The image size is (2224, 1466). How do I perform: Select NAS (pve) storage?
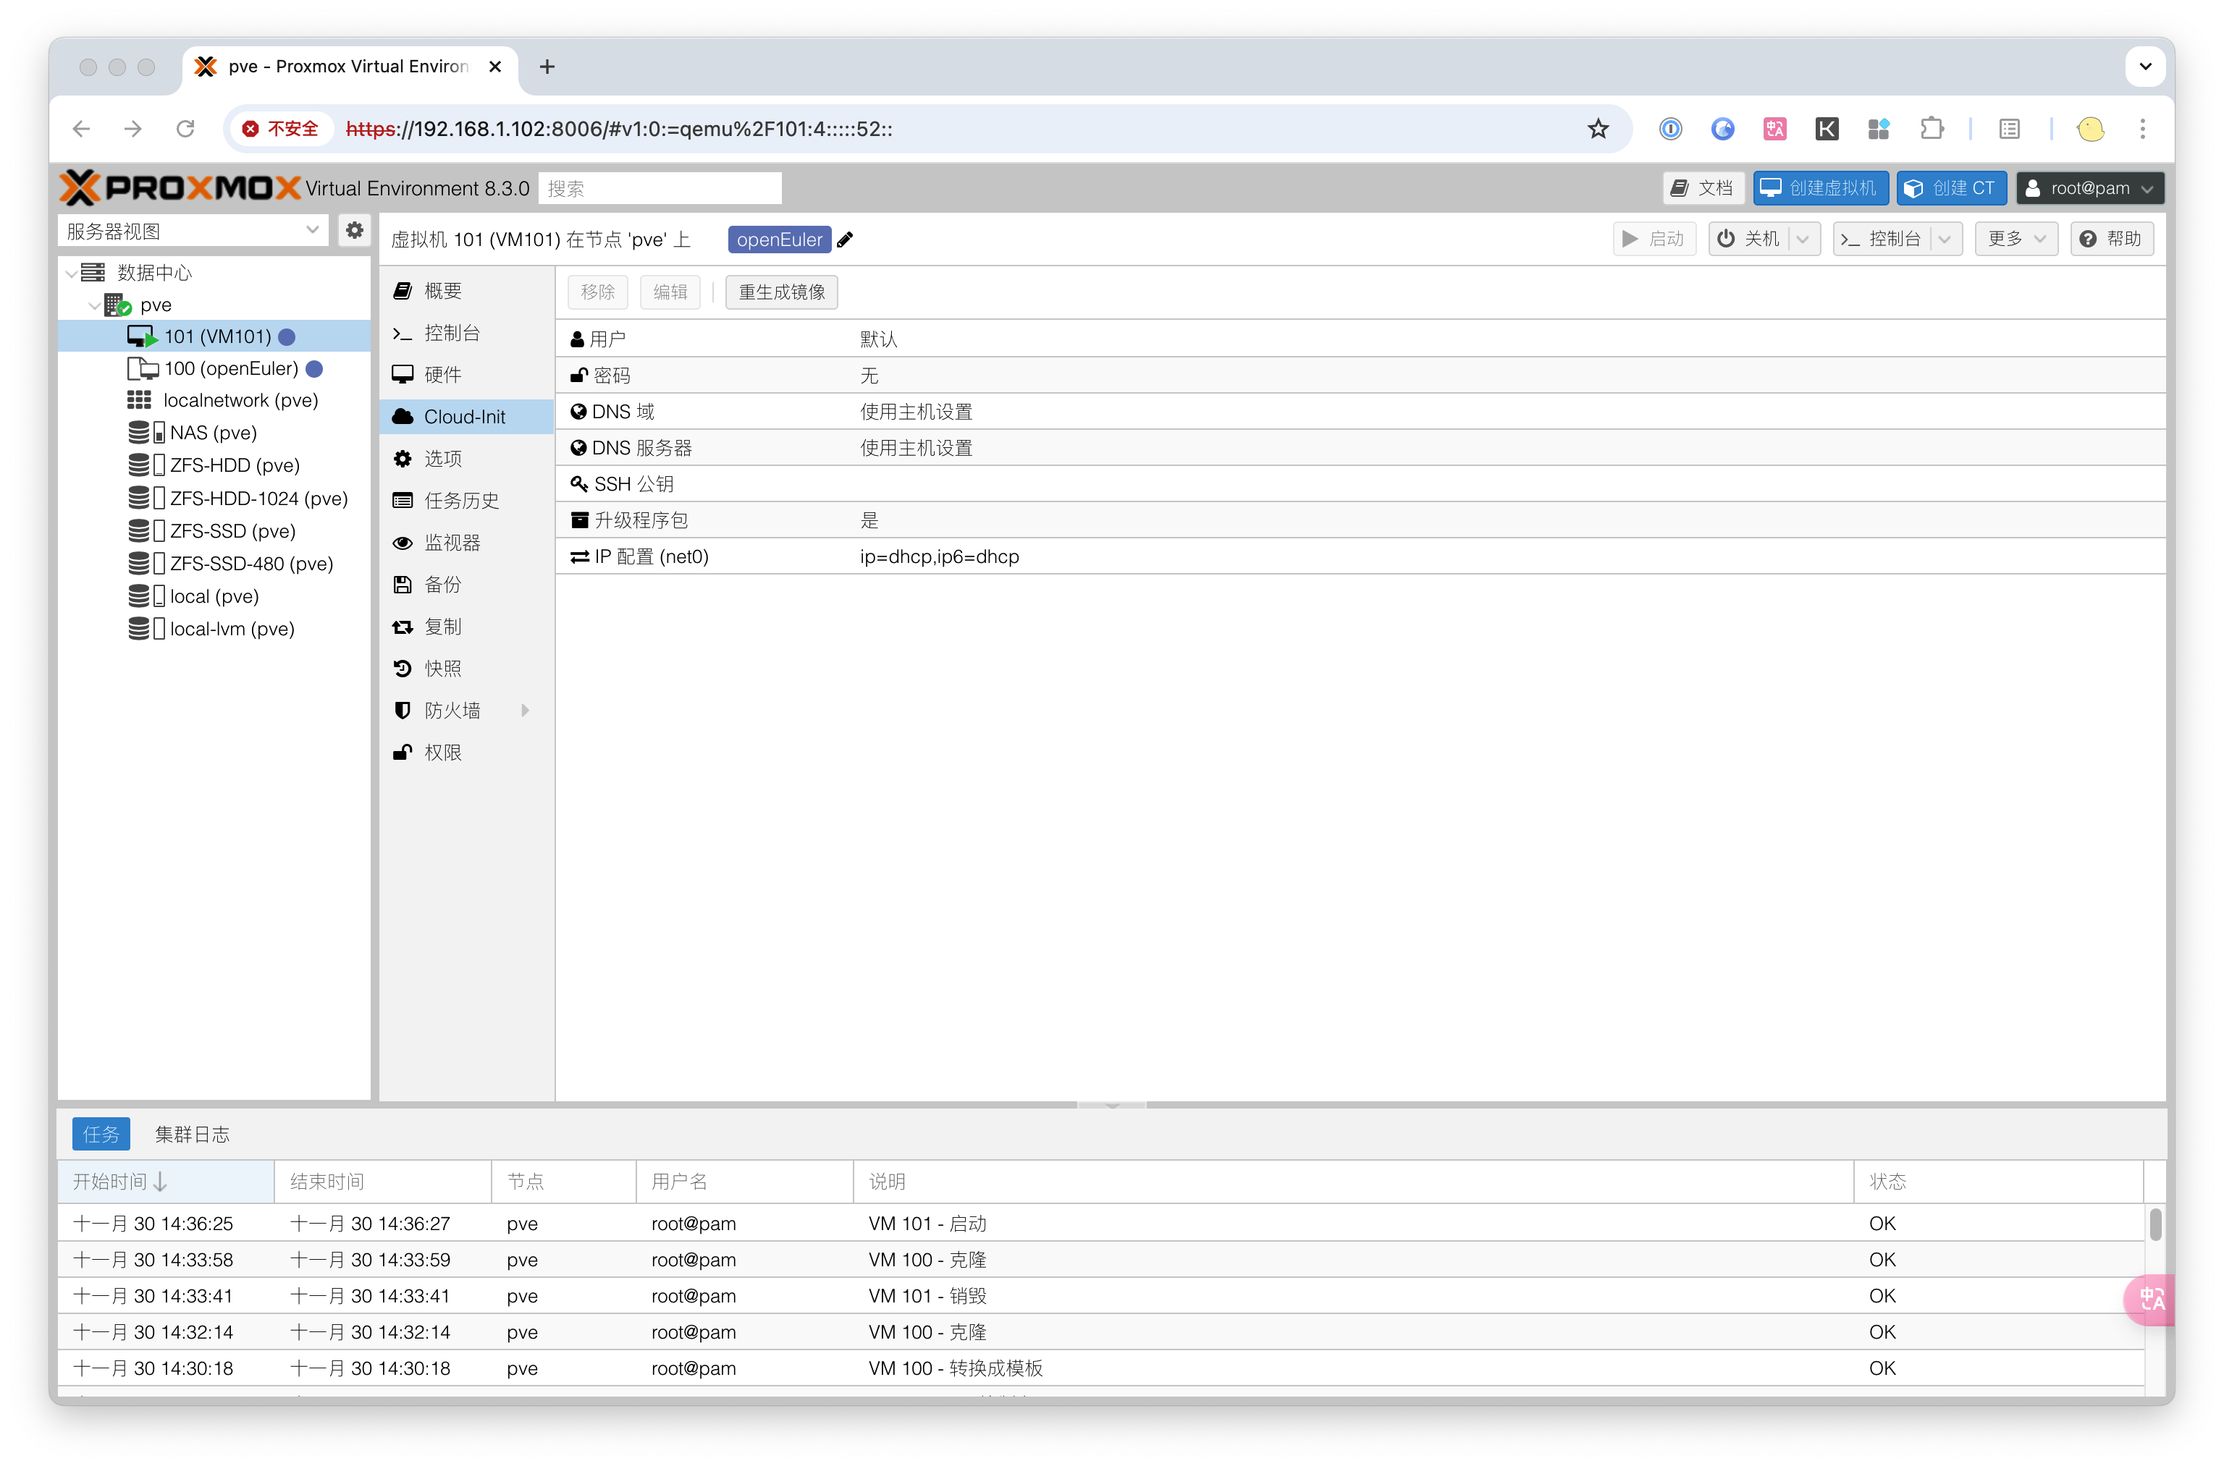(214, 433)
